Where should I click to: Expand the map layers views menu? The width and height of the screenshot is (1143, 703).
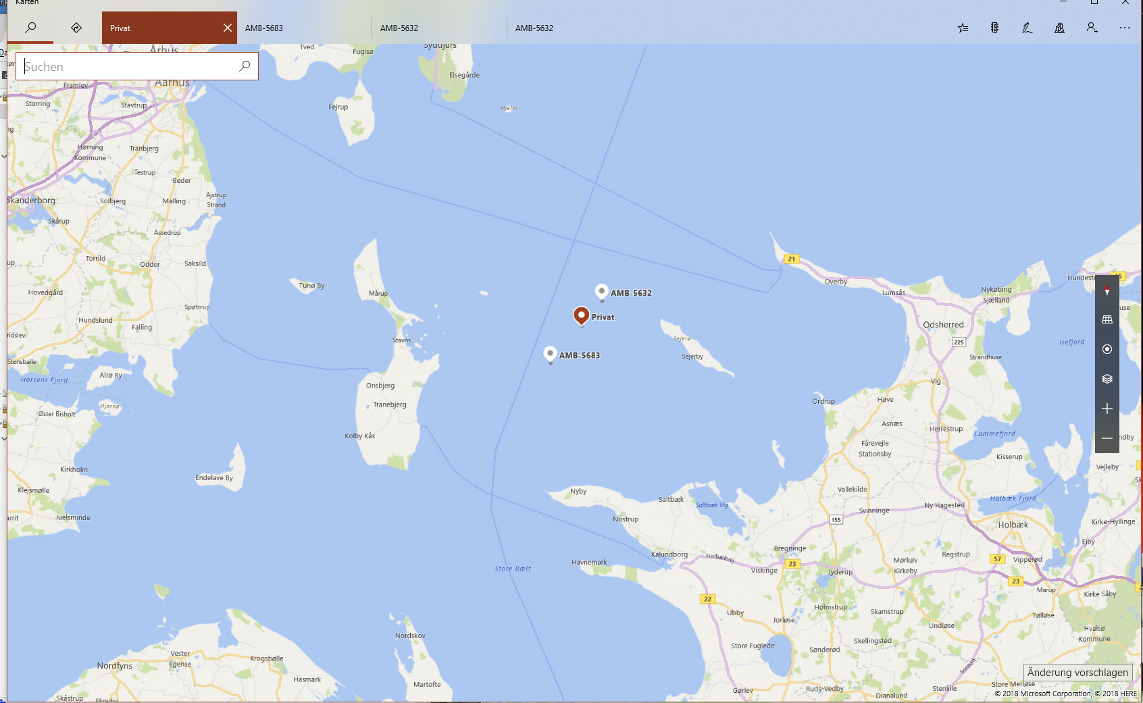[1107, 379]
